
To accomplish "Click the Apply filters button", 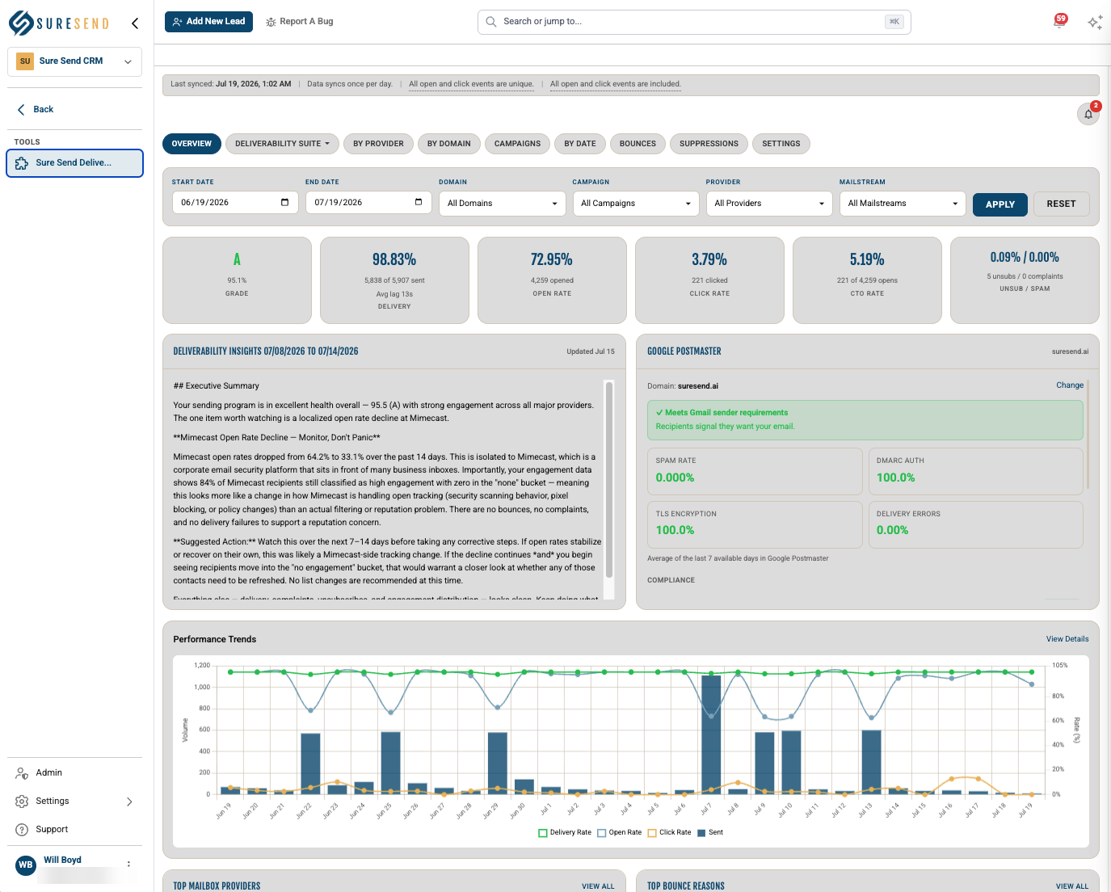I will [1000, 204].
